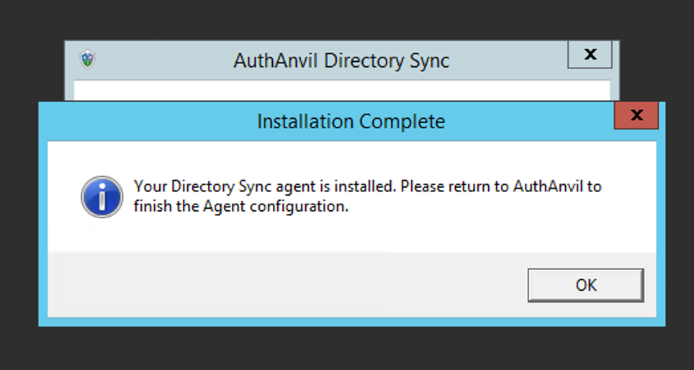This screenshot has height=370, width=694.
Task: Select the Installation Complete title text
Action: pos(351,121)
